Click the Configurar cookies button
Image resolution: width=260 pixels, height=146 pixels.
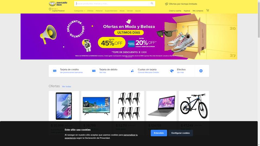point(180,133)
